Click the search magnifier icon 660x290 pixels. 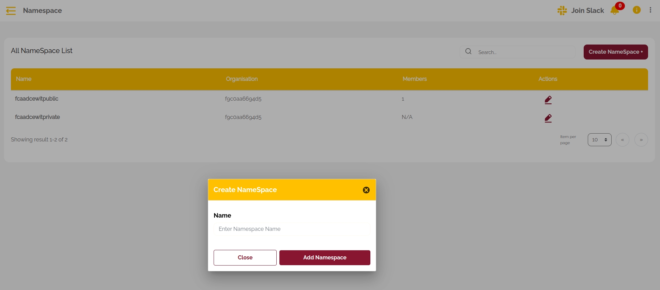(469, 51)
